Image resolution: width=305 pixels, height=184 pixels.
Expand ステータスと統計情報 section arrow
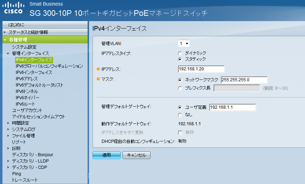click(5, 32)
